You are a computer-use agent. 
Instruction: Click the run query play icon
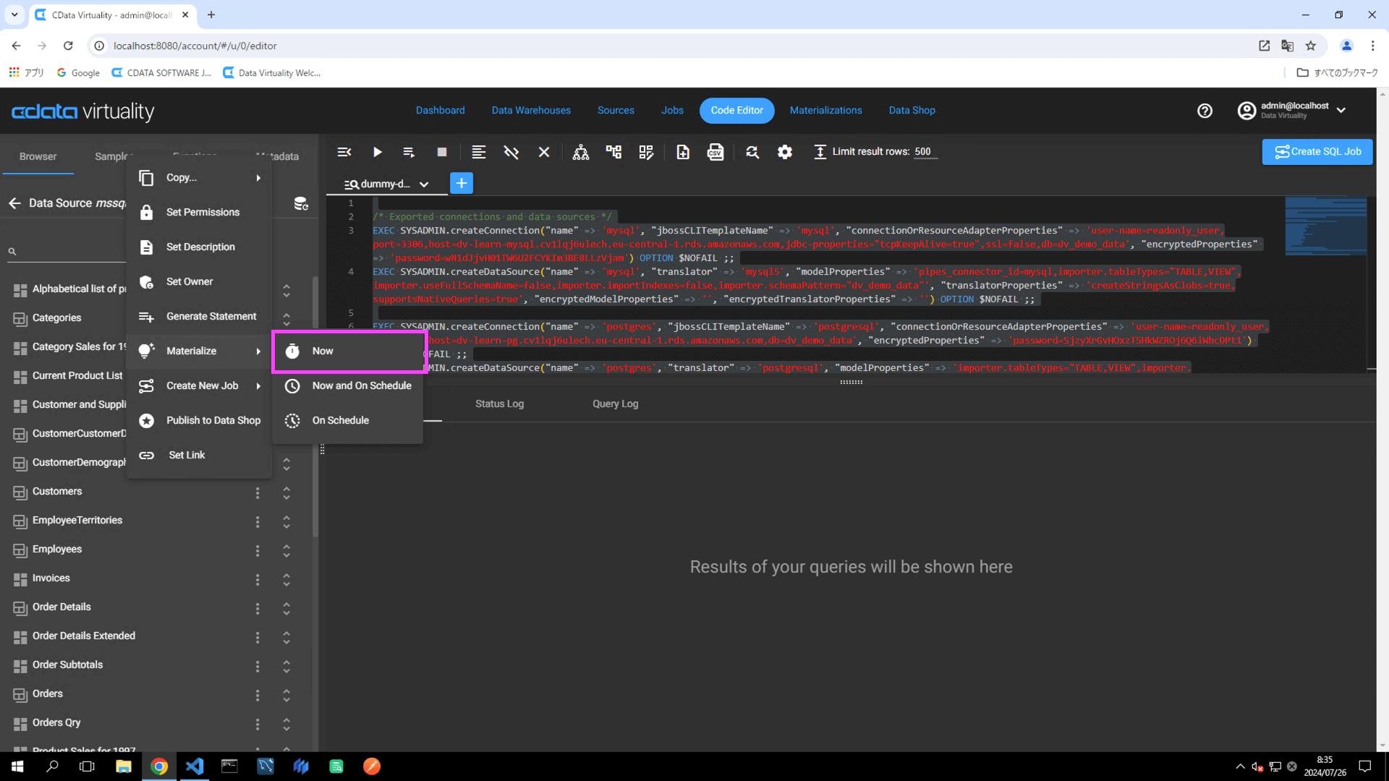click(x=377, y=152)
